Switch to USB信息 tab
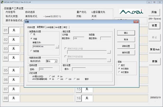This screenshot has height=107, width=163. click(x=50, y=27)
